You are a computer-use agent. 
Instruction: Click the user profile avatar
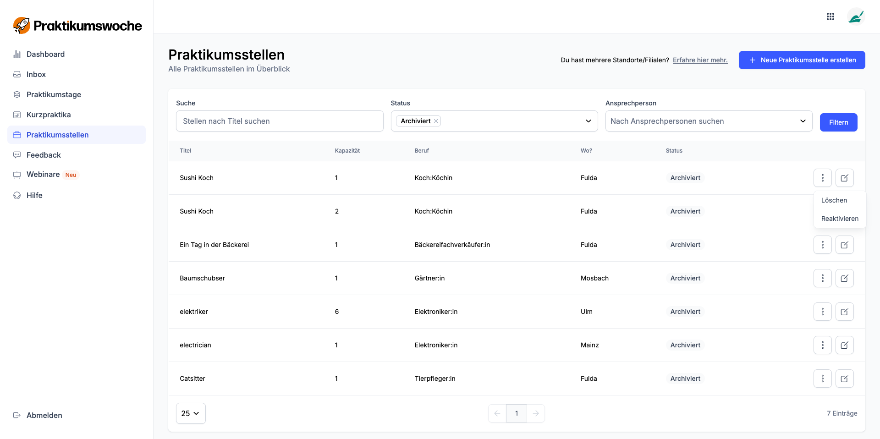[855, 17]
